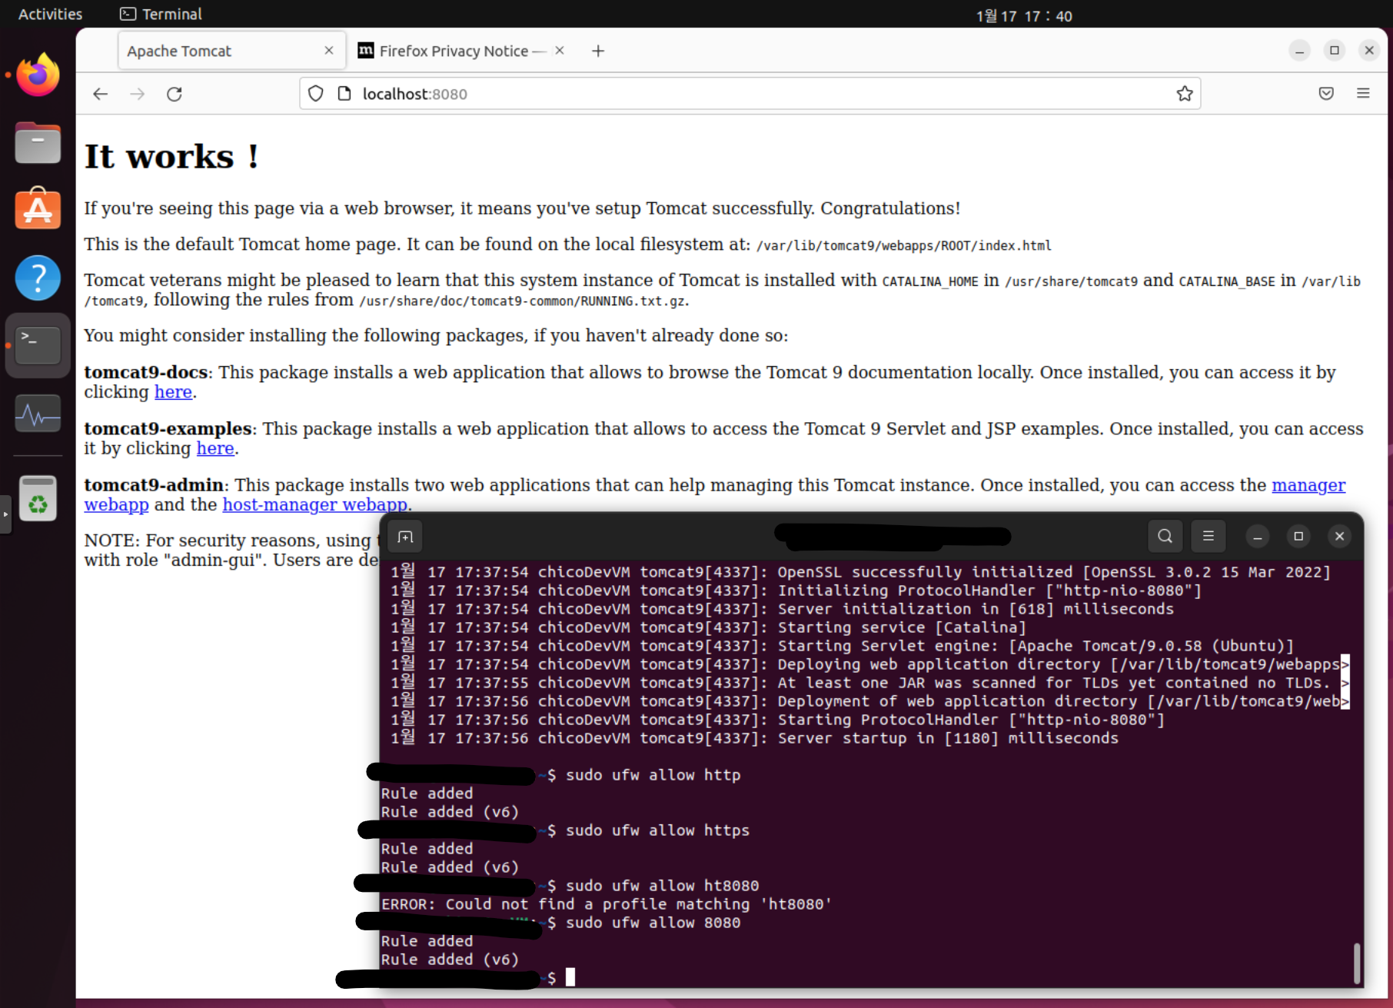Open the Firefox hamburger menu

(1363, 94)
